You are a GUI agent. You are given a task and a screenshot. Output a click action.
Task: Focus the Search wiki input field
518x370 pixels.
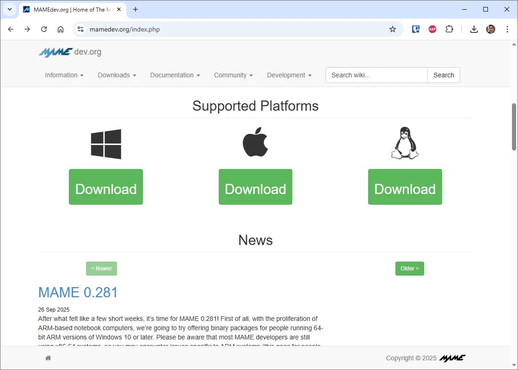coord(376,75)
